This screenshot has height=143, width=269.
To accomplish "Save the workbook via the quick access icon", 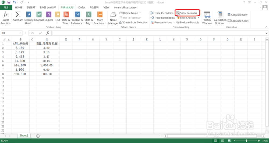I will click(9, 2).
